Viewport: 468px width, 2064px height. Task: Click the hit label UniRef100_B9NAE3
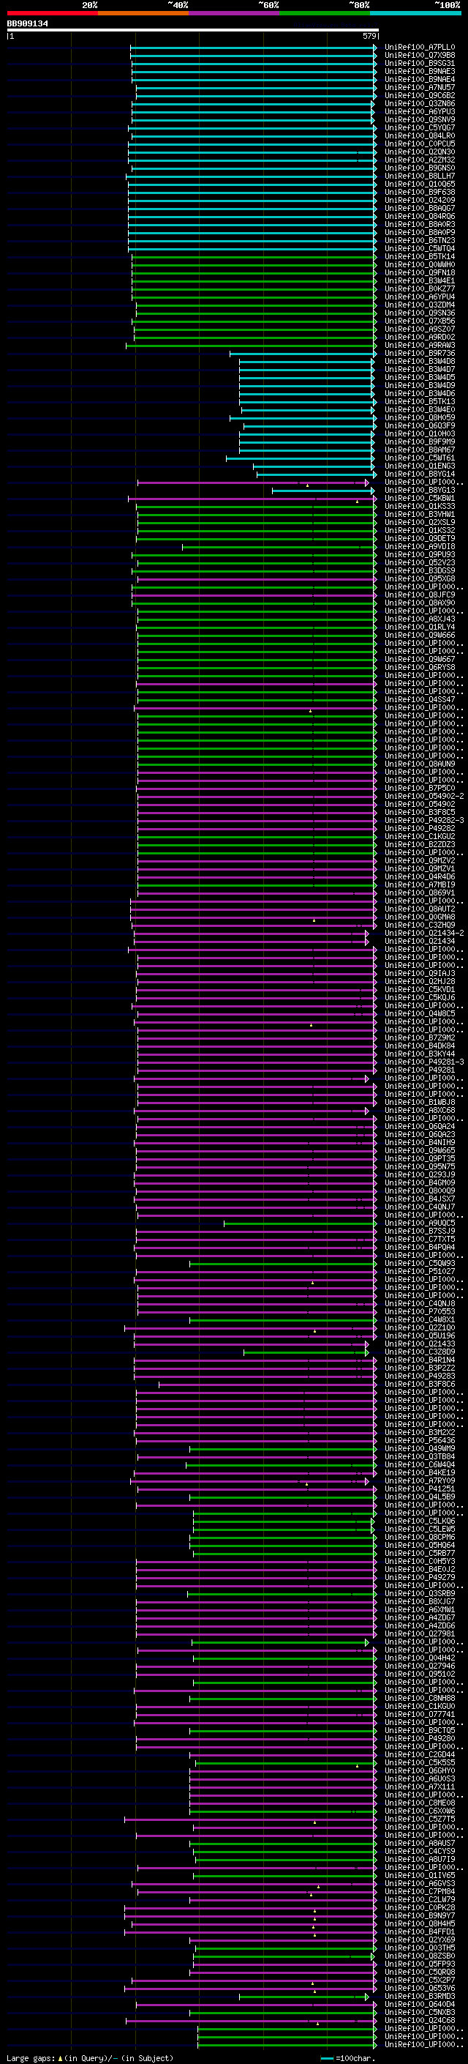click(420, 71)
